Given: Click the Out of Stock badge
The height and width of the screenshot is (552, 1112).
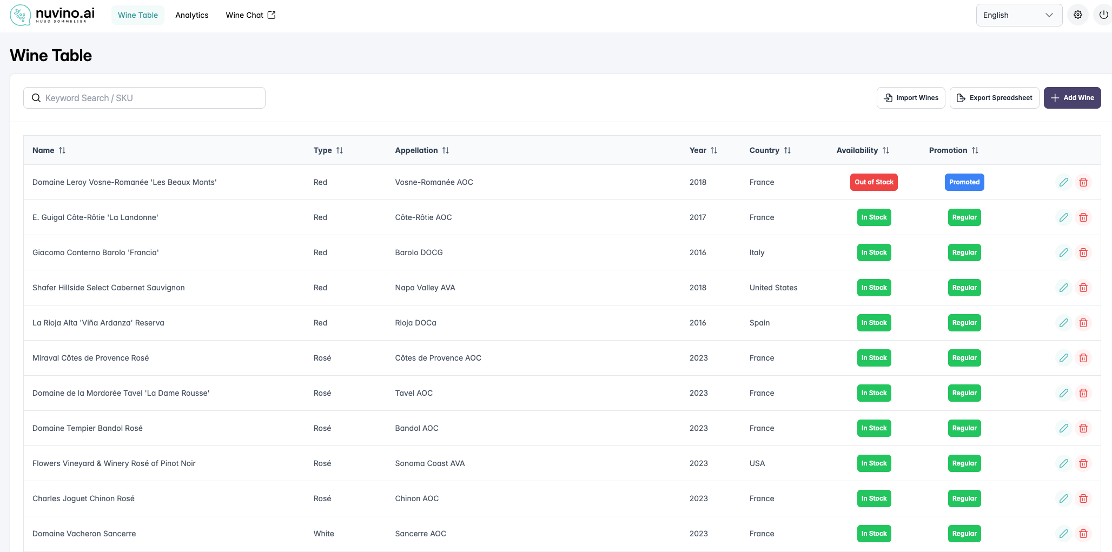Looking at the screenshot, I should (x=874, y=182).
